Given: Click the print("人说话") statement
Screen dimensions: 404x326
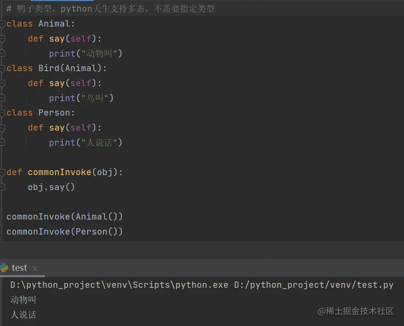Looking at the screenshot, I should point(86,143).
